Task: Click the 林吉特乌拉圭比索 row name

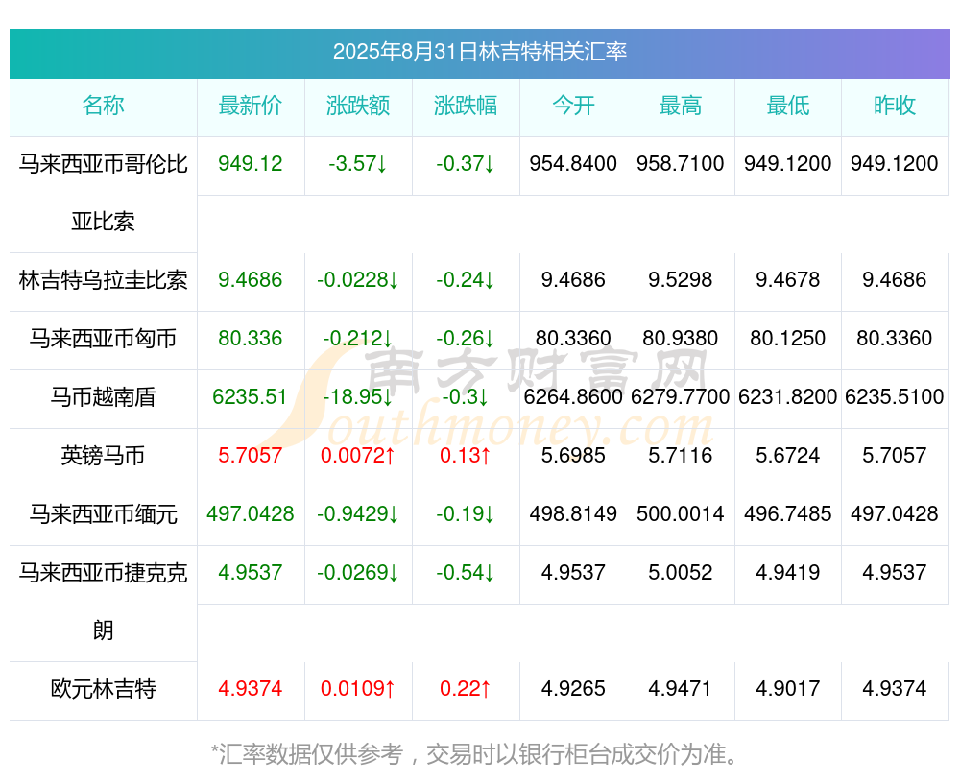Action: (x=103, y=280)
